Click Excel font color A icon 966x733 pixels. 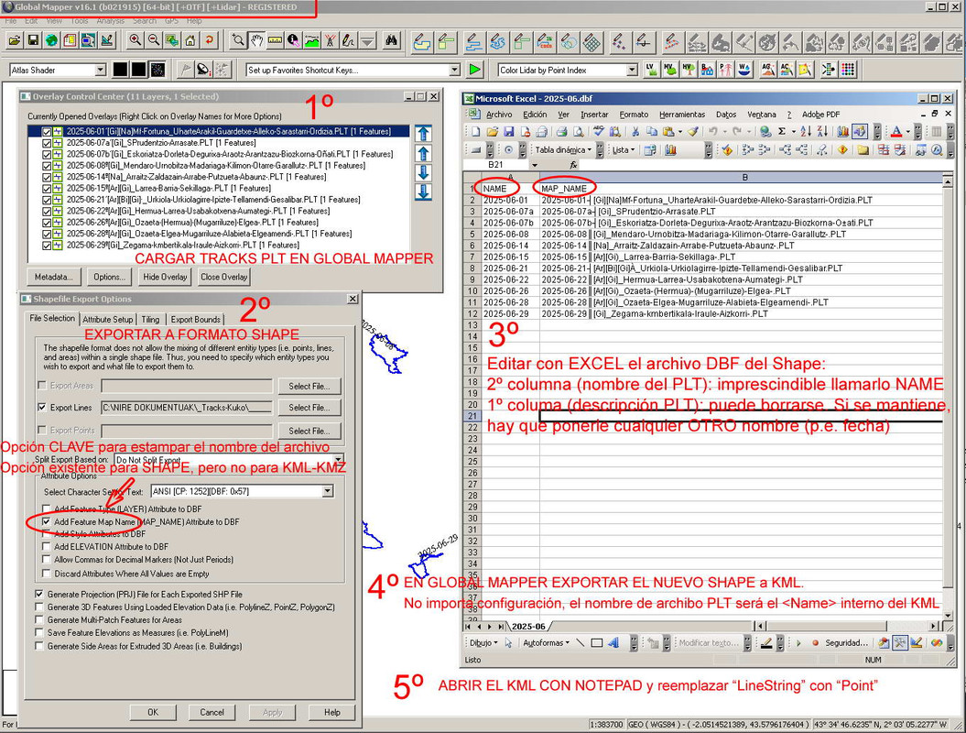point(896,131)
